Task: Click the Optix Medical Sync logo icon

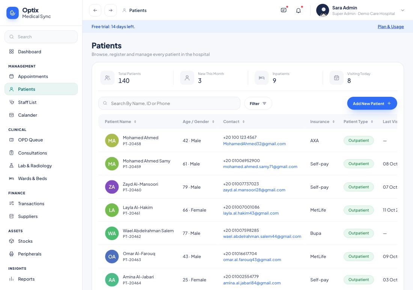Action: point(12,13)
